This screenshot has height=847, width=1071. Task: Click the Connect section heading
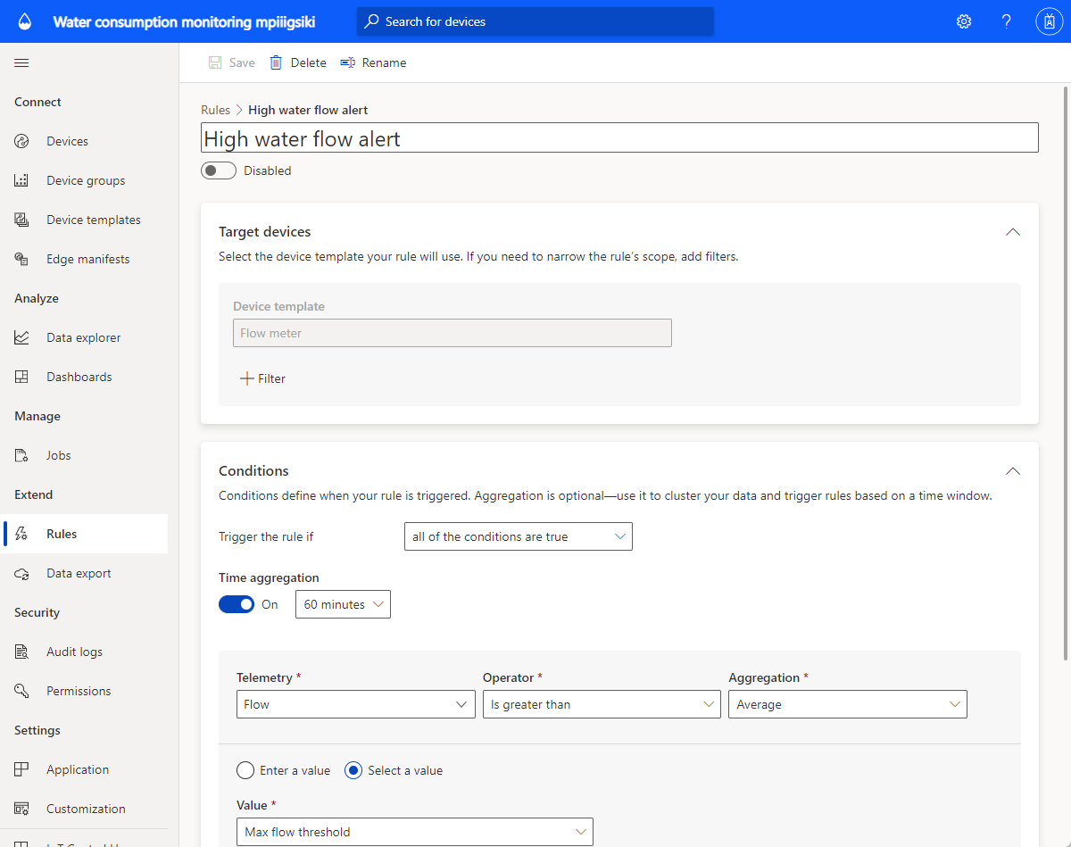coord(37,102)
